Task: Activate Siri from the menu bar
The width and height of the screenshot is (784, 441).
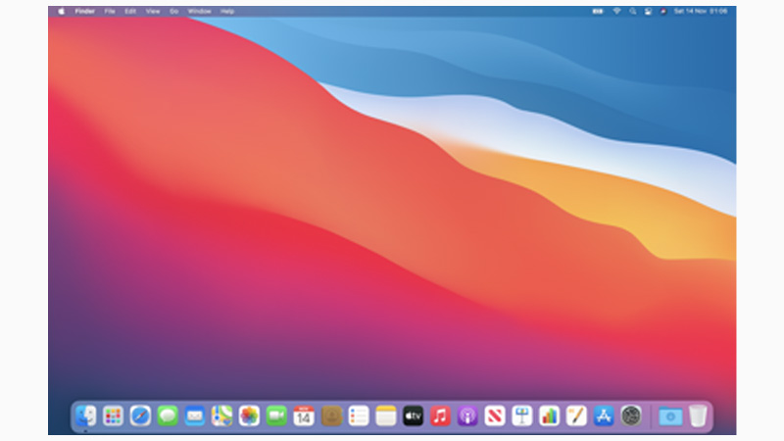Action: coord(663,11)
